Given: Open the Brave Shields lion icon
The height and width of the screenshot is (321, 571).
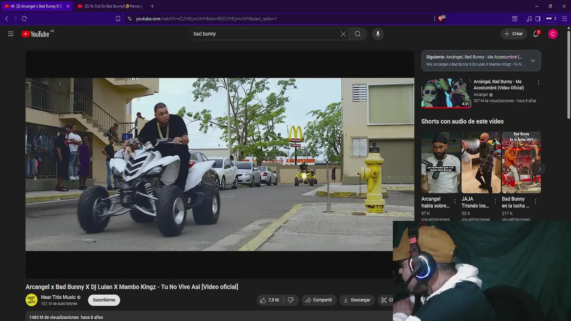Looking at the screenshot, I should pyautogui.click(x=442, y=19).
